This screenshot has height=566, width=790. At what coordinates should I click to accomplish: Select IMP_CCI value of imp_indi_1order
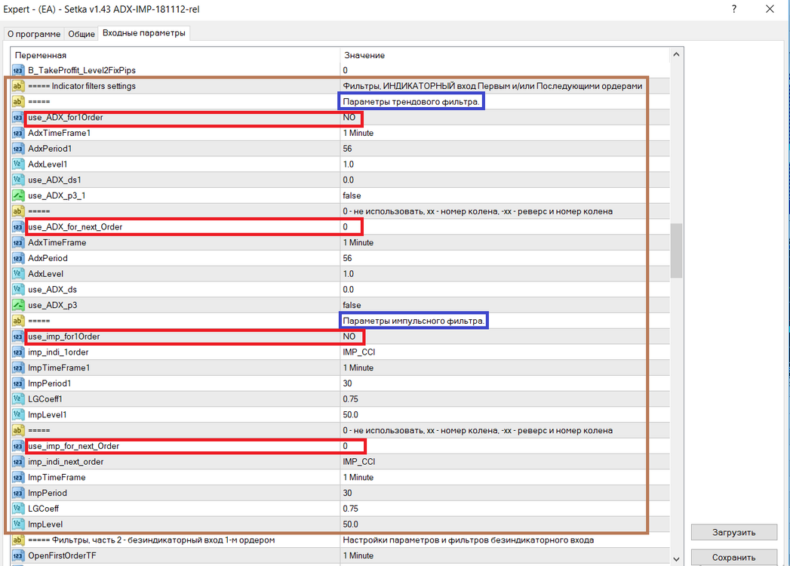358,352
